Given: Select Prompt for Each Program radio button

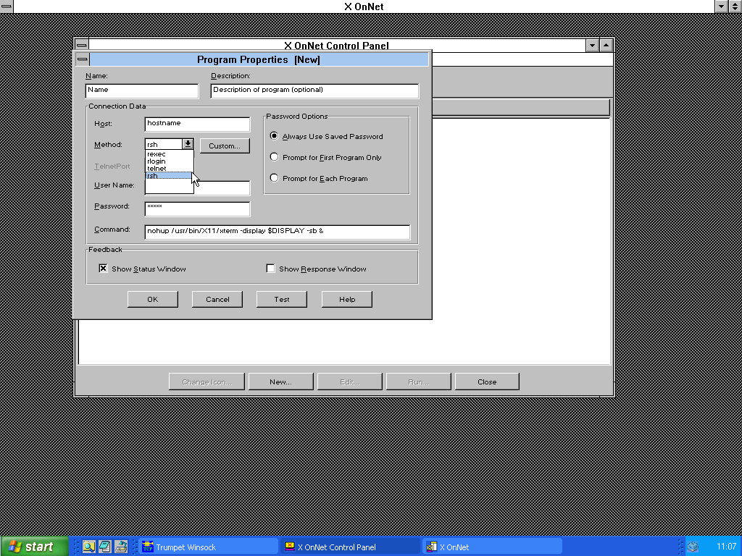Looking at the screenshot, I should [275, 178].
